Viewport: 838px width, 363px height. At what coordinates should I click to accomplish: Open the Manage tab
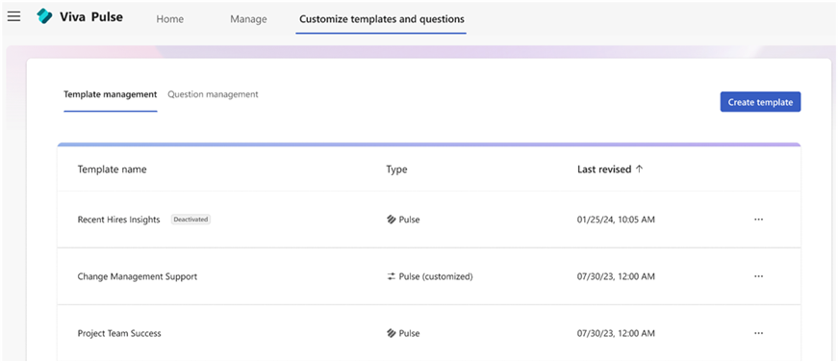coord(248,19)
